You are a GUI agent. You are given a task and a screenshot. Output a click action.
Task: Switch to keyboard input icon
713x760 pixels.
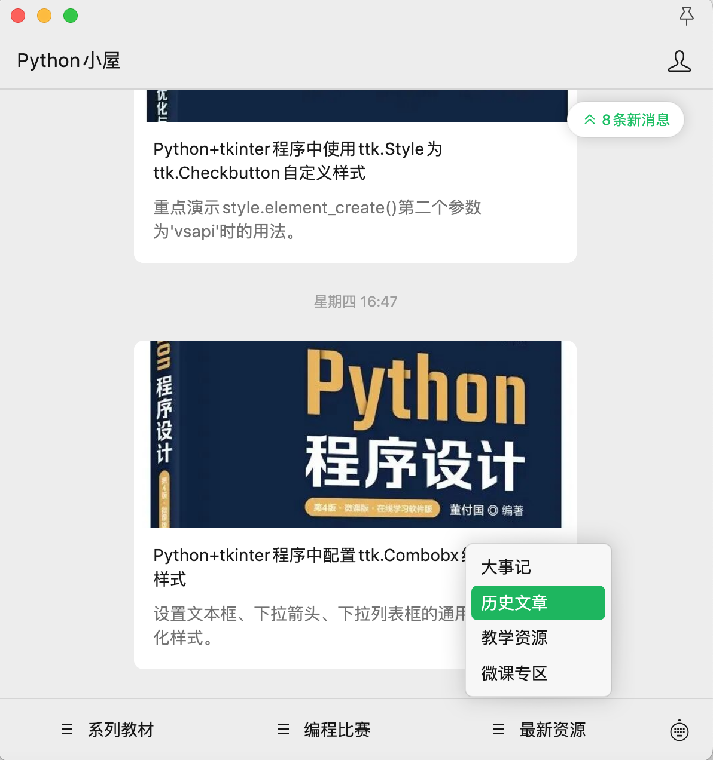680,730
